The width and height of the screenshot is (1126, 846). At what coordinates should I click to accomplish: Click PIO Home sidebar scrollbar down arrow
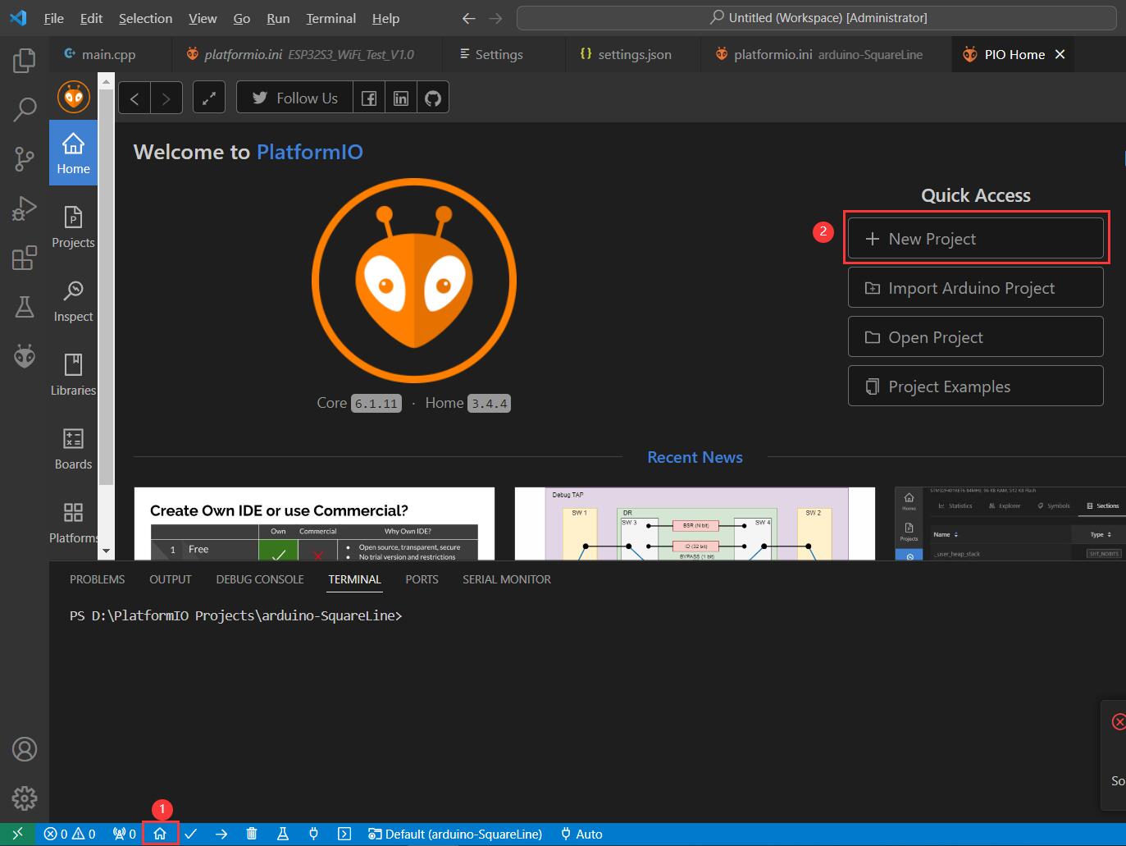(x=106, y=551)
